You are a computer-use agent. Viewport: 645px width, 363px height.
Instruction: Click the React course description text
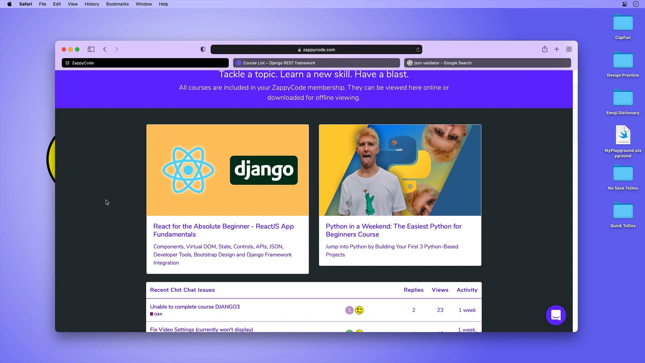tap(222, 254)
